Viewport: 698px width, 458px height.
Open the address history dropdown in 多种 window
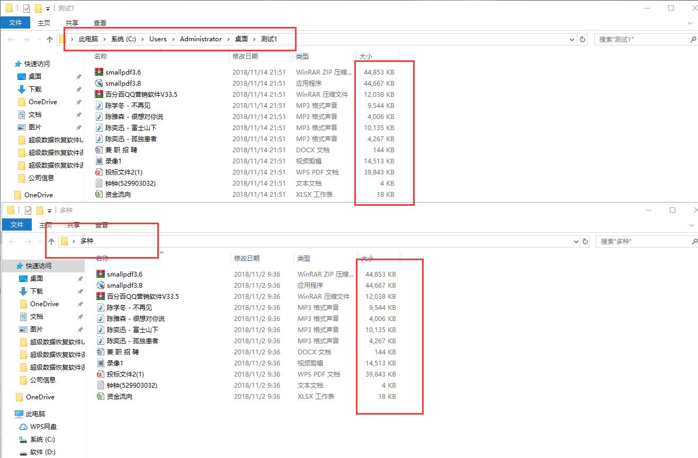pyautogui.click(x=576, y=241)
